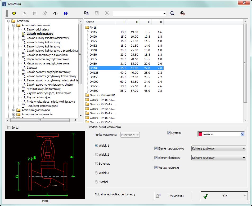Close the Armatura dialog
The width and height of the screenshot is (252, 206).
click(244, 3)
